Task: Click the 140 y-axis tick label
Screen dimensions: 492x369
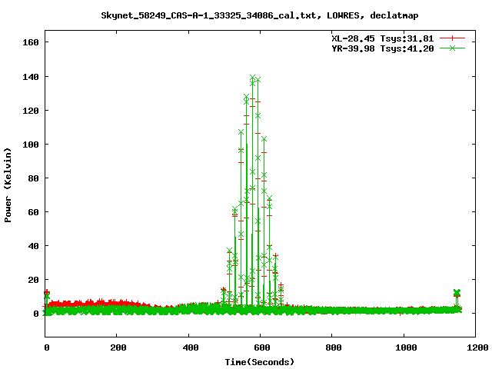Action: pos(31,77)
